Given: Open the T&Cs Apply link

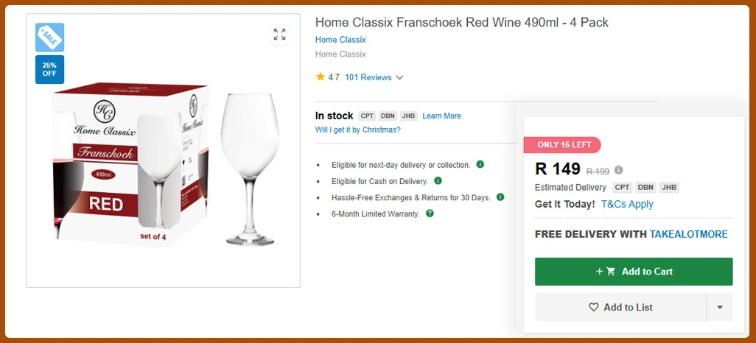Looking at the screenshot, I should point(627,204).
